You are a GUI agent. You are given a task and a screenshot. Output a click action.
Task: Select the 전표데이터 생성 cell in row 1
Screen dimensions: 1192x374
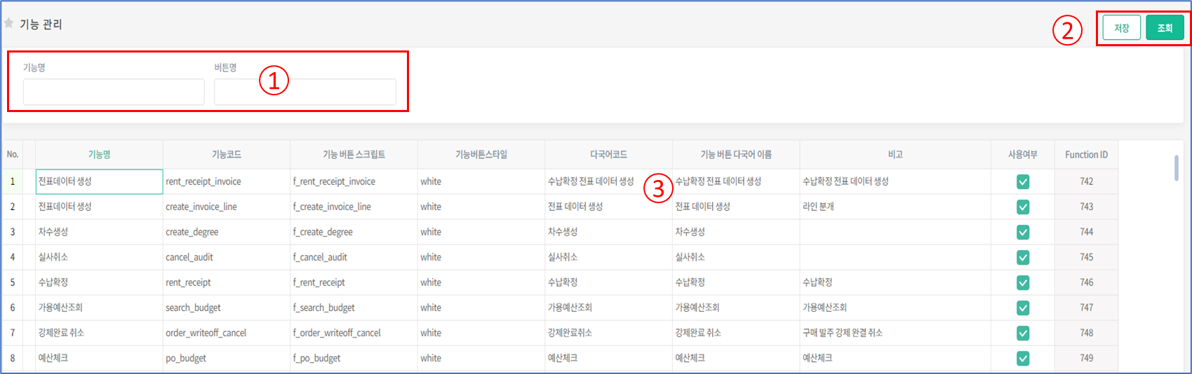point(99,181)
